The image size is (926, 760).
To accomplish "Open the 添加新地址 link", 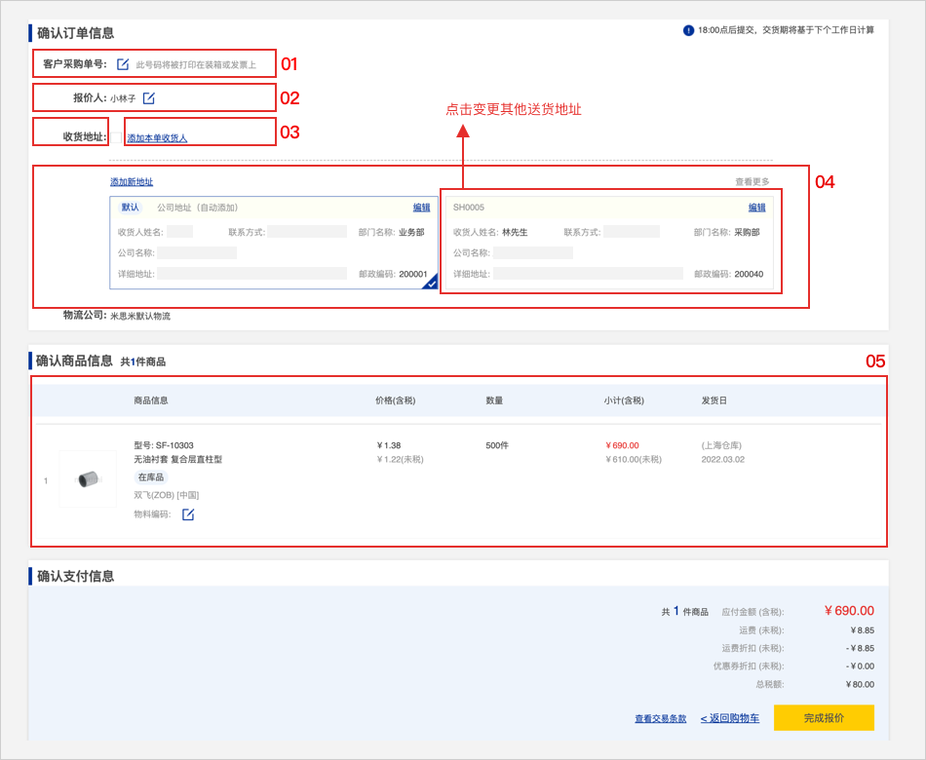I will (x=132, y=182).
